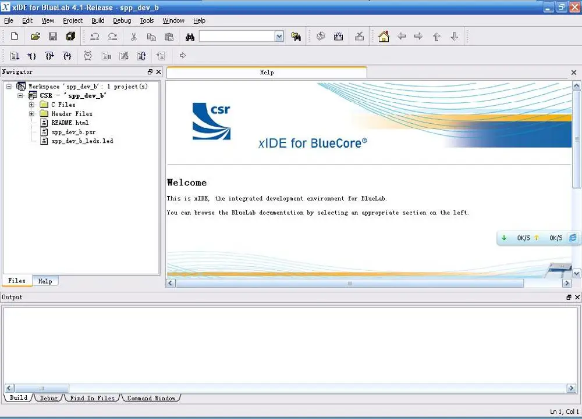Image resolution: width=582 pixels, height=419 pixels.
Task: Open the Help menu
Action: [x=199, y=20]
